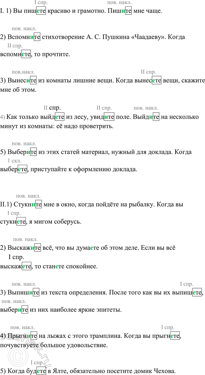Click the word "Выйдите" before "на несколько"
Screen dimensions: 205x375
coord(146,117)
